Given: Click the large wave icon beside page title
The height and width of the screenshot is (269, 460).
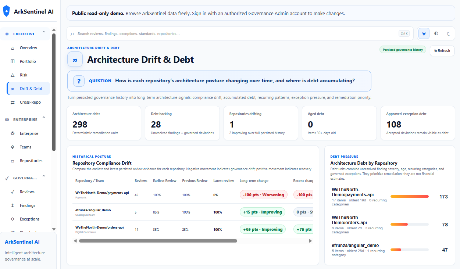Looking at the screenshot, I should tap(75, 60).
